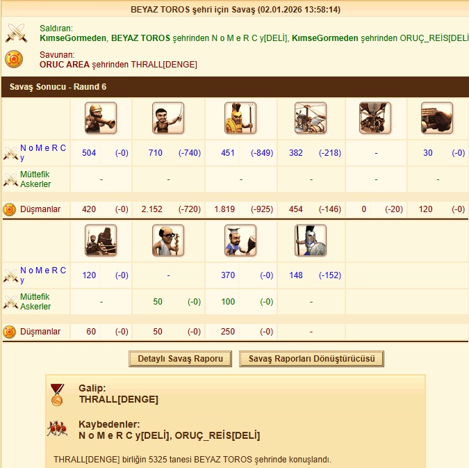Open BEYAZ TOROS city link in attacker line

[140, 38]
